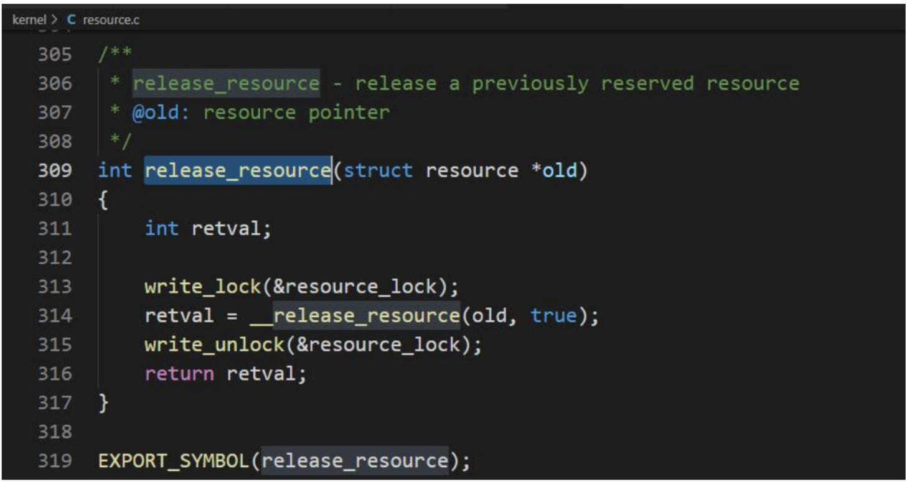Screen dimensions: 907x482
Task: Click write_unlock function call
Action: tap(215, 345)
